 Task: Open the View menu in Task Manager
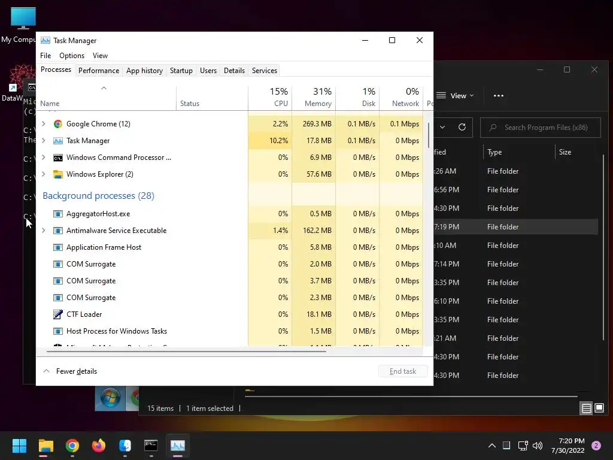click(x=100, y=56)
